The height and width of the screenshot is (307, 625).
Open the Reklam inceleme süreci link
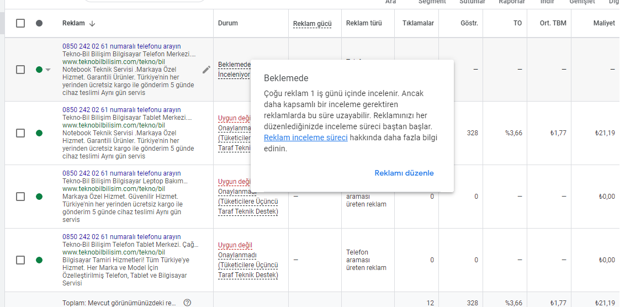pyautogui.click(x=306, y=137)
